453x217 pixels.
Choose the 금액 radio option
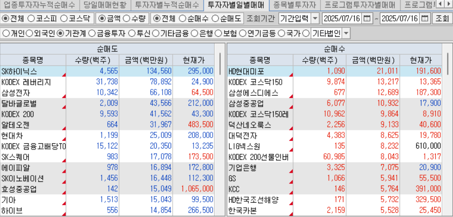point(102,19)
